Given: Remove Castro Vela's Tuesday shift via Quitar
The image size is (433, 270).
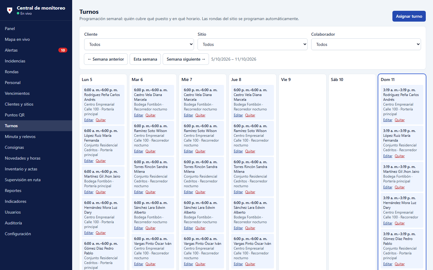Looking at the screenshot, I should [150, 115].
